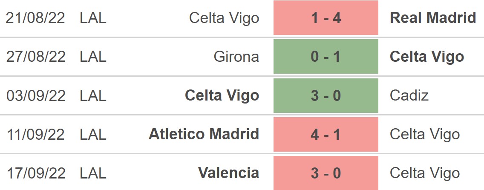Viewport: 484px width, 190px height.
Task: Select bold Celta Vigo facing Cadiz
Action: click(x=222, y=95)
